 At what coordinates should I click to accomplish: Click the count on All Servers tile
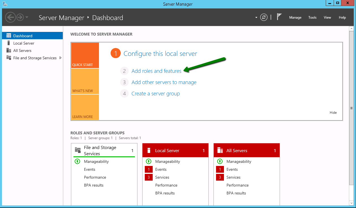point(275,150)
